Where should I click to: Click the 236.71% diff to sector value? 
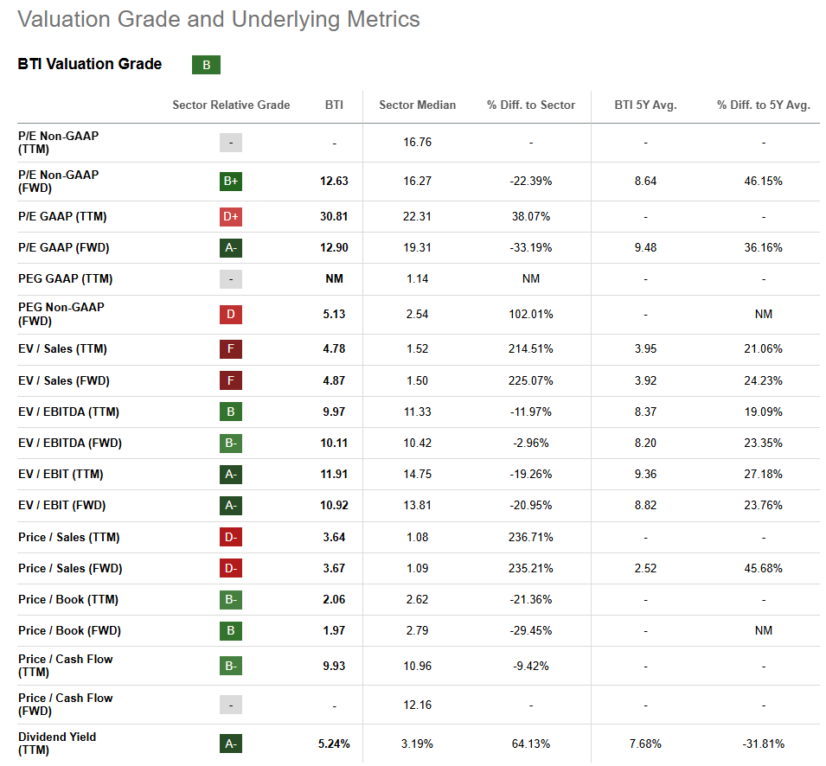coord(531,537)
